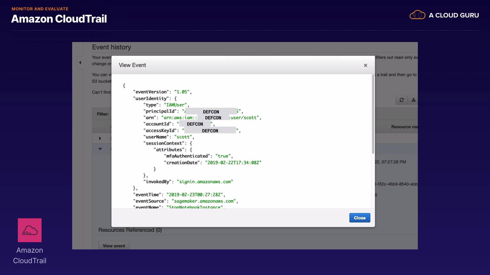Click the "eventVersion" key in JSON
This screenshot has height=275, width=490.
(151, 92)
